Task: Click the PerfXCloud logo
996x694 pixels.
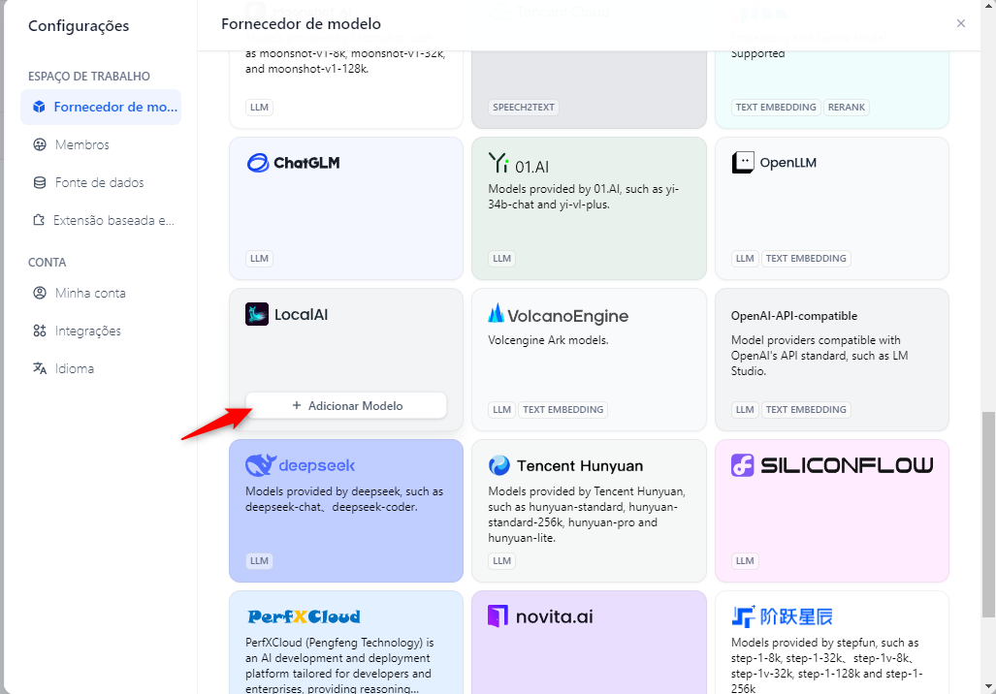Action: tap(304, 616)
